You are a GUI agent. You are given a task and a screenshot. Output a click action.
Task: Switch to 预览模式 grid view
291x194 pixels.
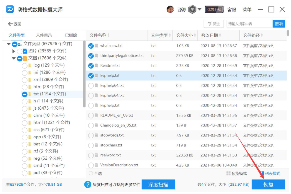click(236, 173)
